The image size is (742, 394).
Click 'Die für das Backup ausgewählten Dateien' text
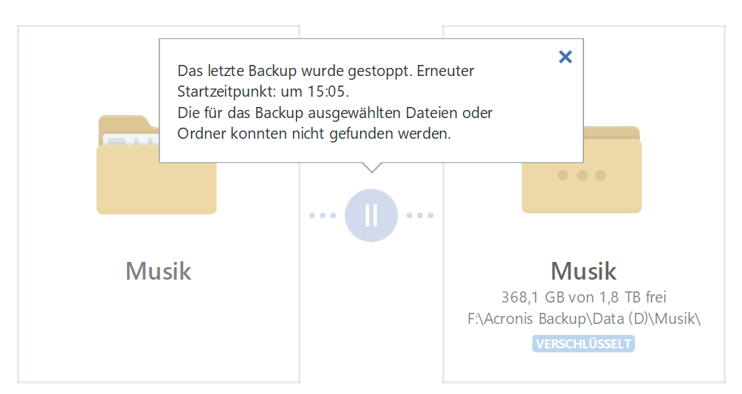(x=334, y=114)
